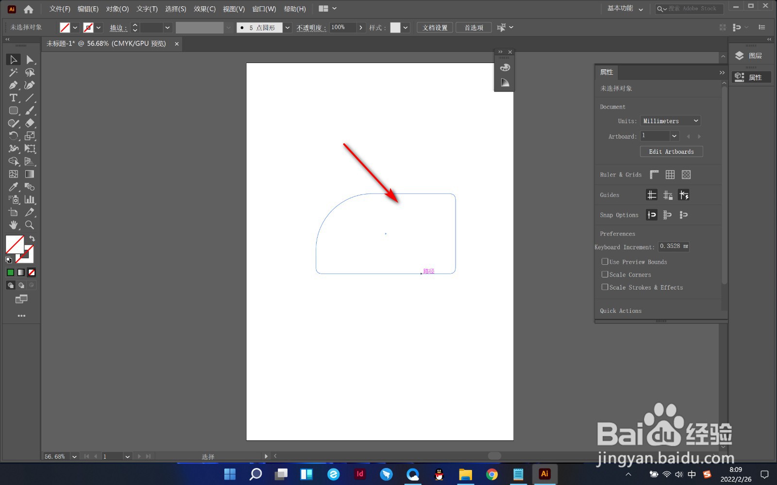Select the Column Graph tool

coord(30,199)
